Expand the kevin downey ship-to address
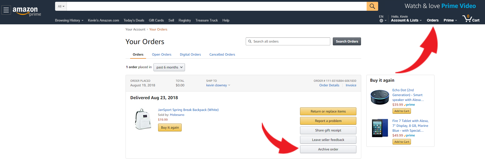485x165 pixels. [x=218, y=85]
